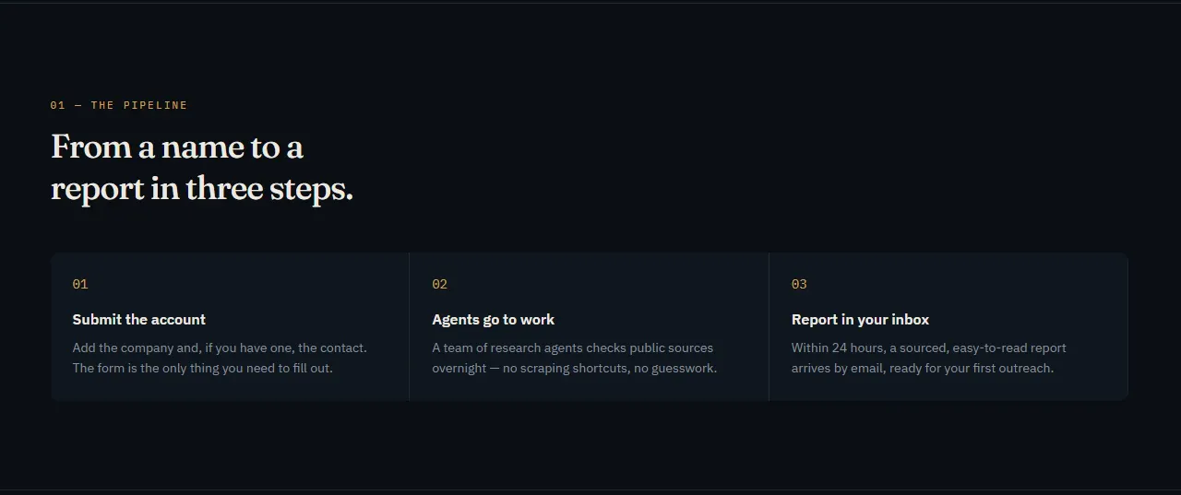
Task: Click the text "Add the company and, if you have one"
Action: click(184, 348)
